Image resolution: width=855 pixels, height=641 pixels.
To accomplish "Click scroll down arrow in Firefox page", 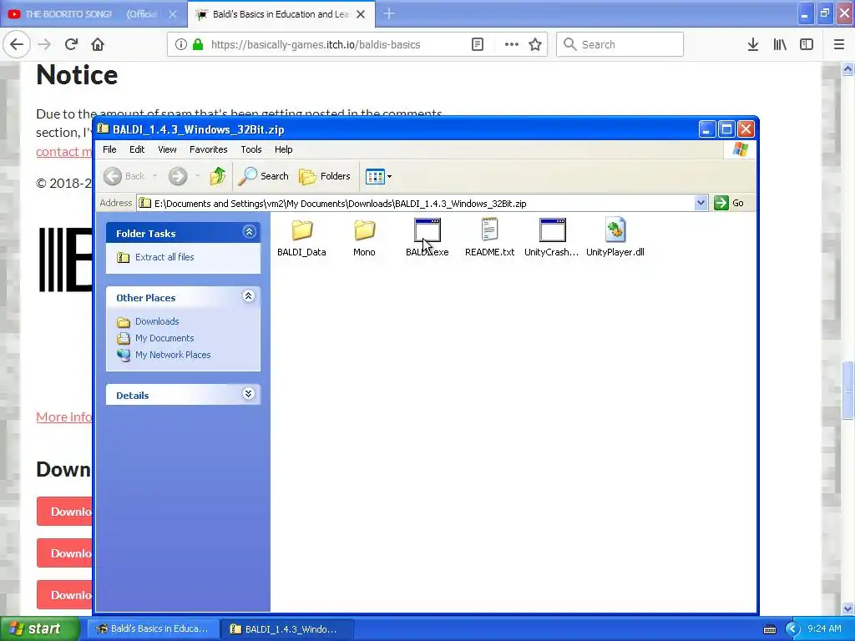I will coord(848,608).
